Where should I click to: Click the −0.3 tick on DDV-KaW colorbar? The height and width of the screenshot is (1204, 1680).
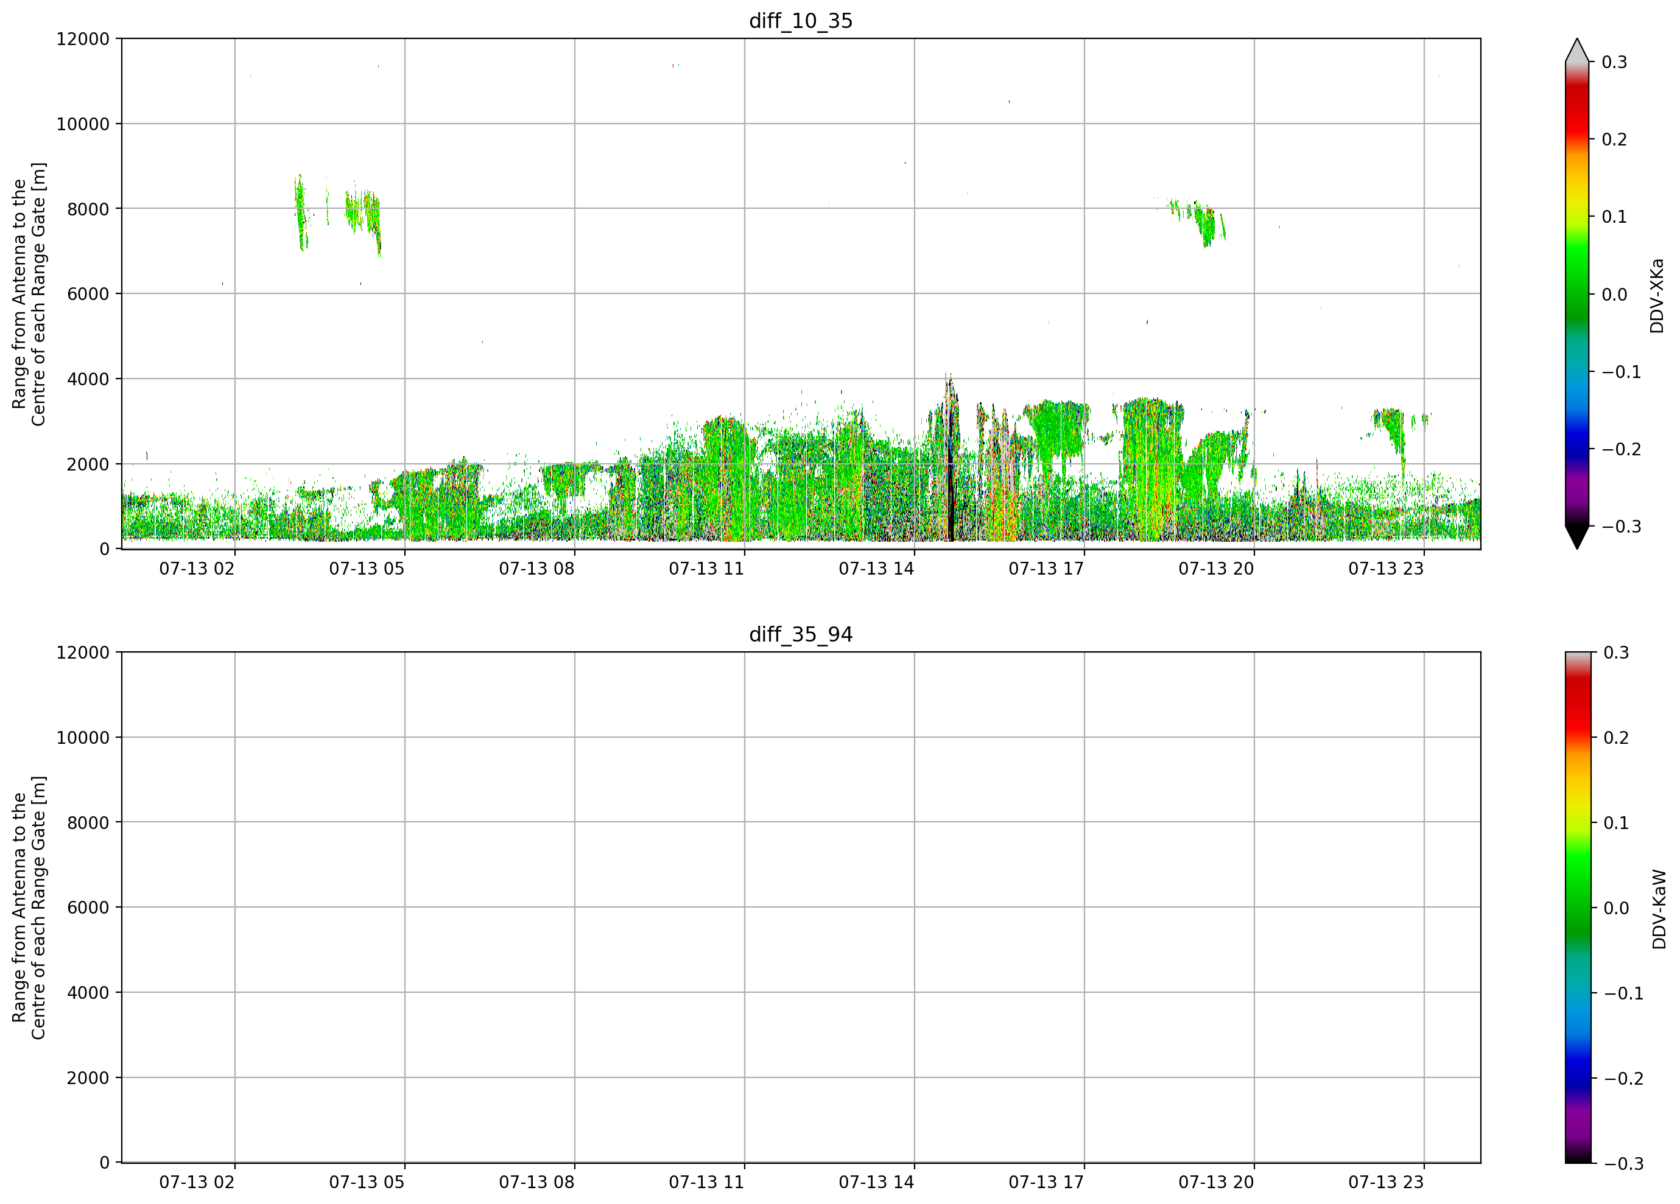click(1624, 1163)
